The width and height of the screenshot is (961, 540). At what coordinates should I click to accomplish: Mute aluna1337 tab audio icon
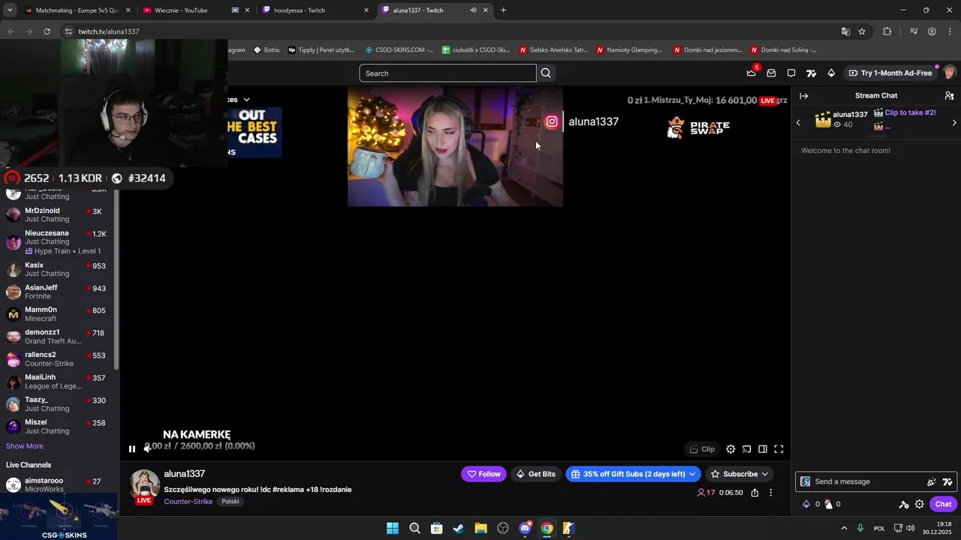click(x=473, y=10)
